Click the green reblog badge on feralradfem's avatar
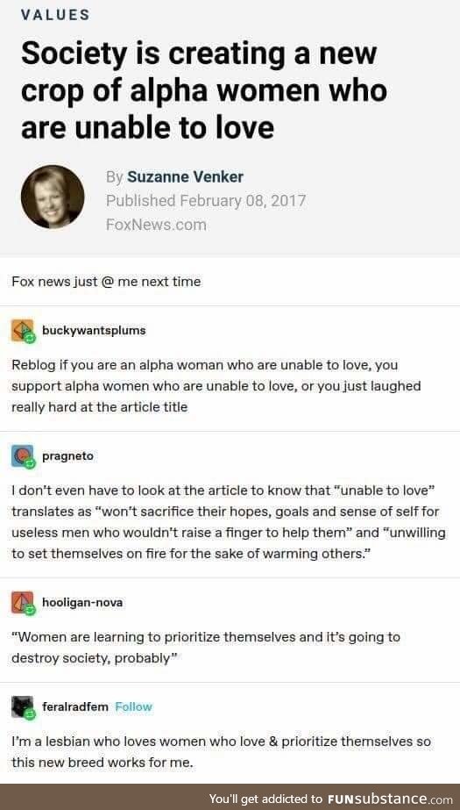The height and width of the screenshot is (810, 460). [x=30, y=714]
